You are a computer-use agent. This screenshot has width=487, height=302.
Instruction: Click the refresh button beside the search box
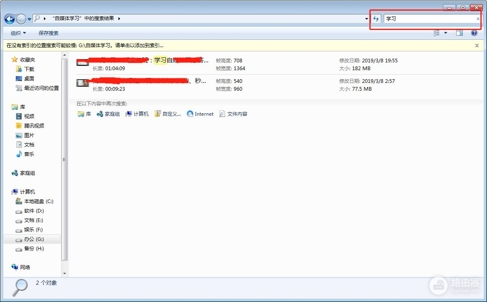pos(376,18)
